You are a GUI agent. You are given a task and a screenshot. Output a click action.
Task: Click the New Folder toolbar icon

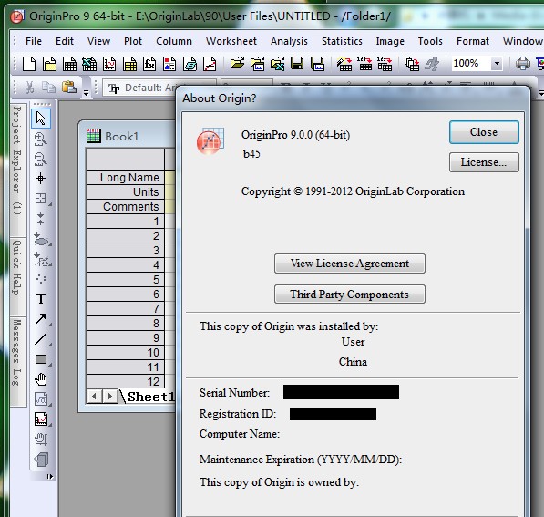click(49, 64)
